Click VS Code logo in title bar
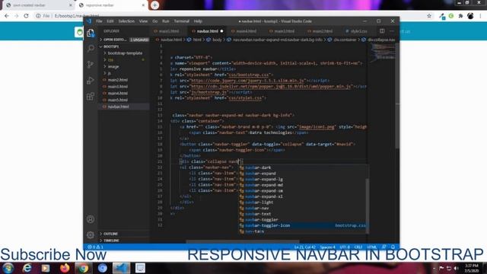The height and width of the screenshot is (274, 487). pyautogui.click(x=89, y=21)
